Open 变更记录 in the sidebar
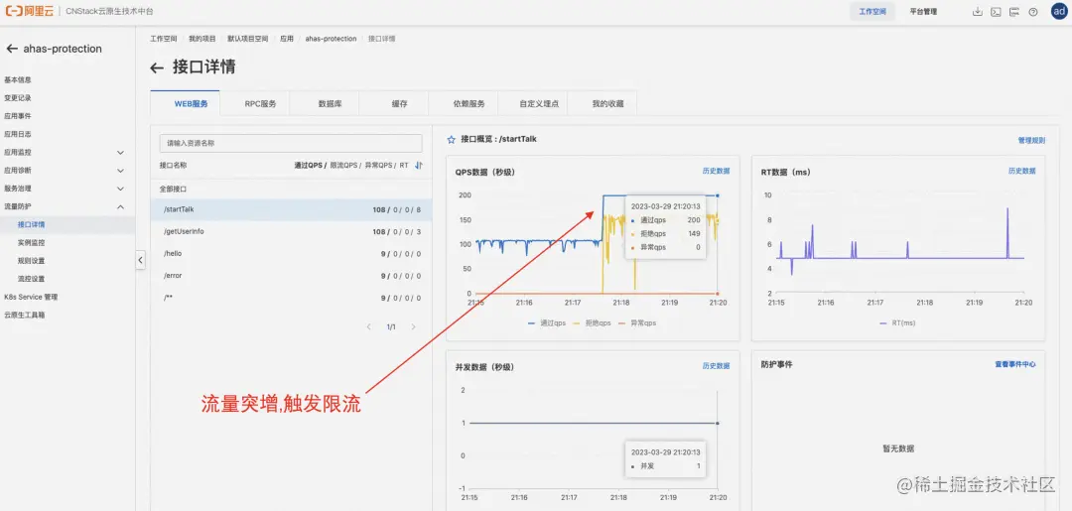 [x=18, y=97]
